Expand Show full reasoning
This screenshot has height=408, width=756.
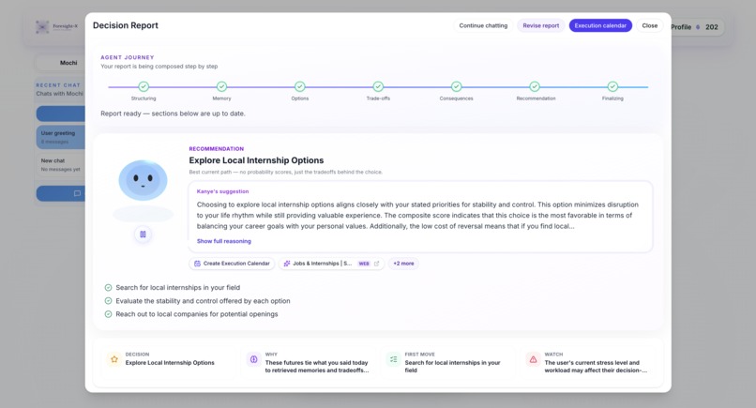(x=224, y=241)
